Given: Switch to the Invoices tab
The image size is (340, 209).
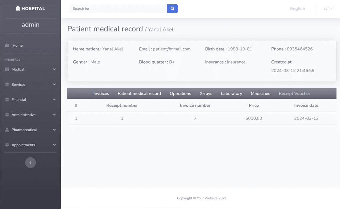Looking at the screenshot, I should click(101, 93).
